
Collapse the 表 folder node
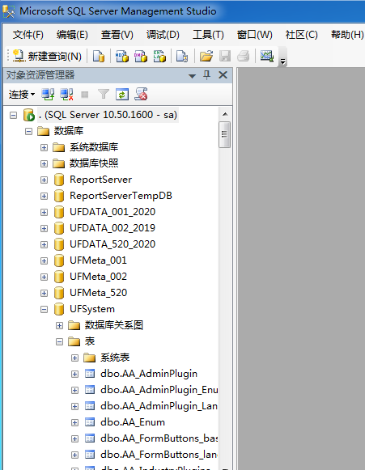pos(59,341)
